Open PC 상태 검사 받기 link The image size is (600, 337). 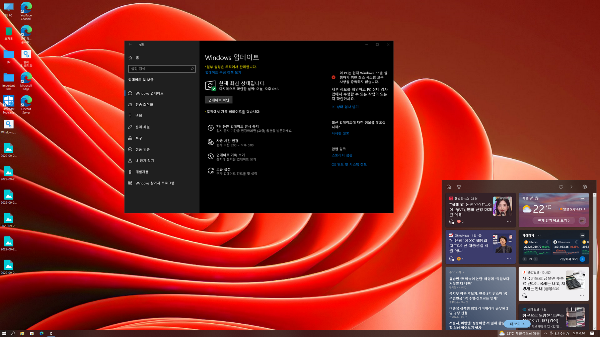[345, 107]
